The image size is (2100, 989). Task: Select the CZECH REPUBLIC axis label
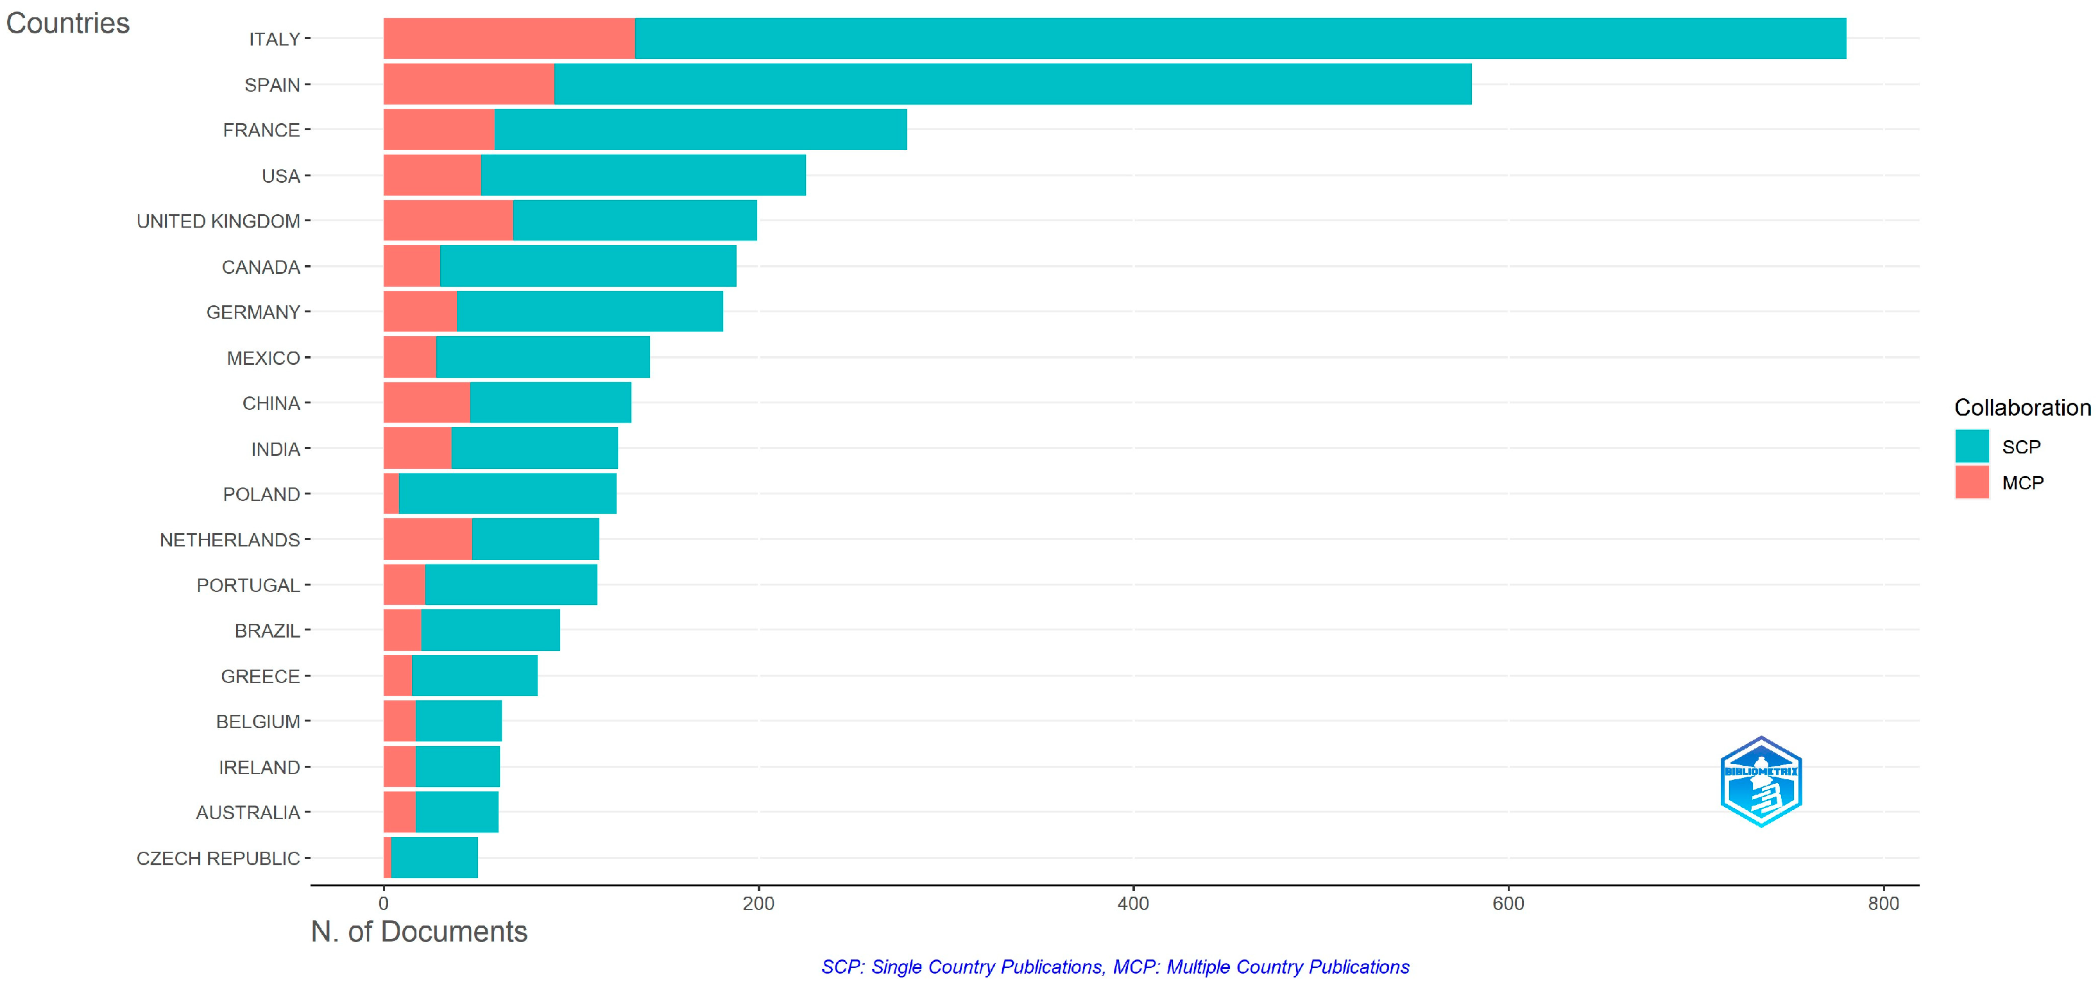pyautogui.click(x=218, y=859)
